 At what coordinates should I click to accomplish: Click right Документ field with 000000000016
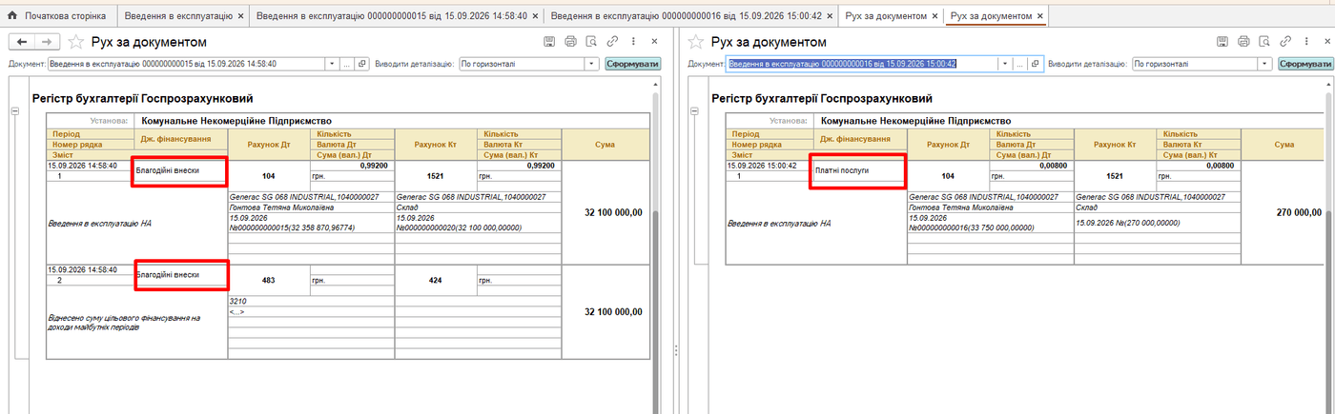[861, 64]
